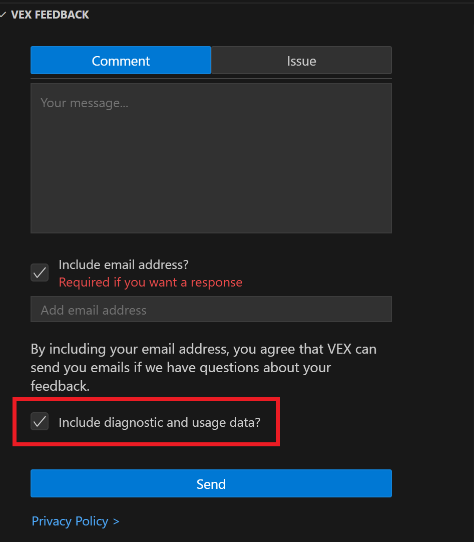Click the "Include diagnostic and usage data?" label
This screenshot has height=542, width=474.
click(159, 422)
